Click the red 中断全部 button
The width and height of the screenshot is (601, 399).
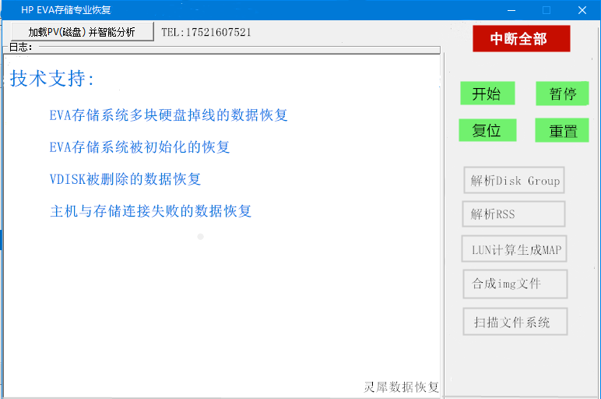click(x=522, y=39)
